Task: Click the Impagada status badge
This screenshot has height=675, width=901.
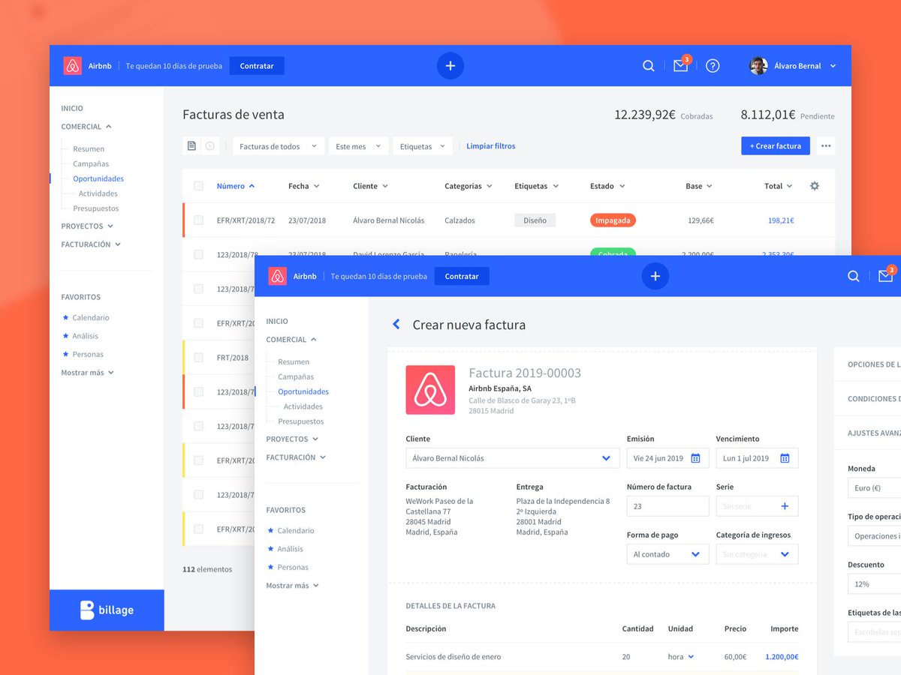Action: 613,220
